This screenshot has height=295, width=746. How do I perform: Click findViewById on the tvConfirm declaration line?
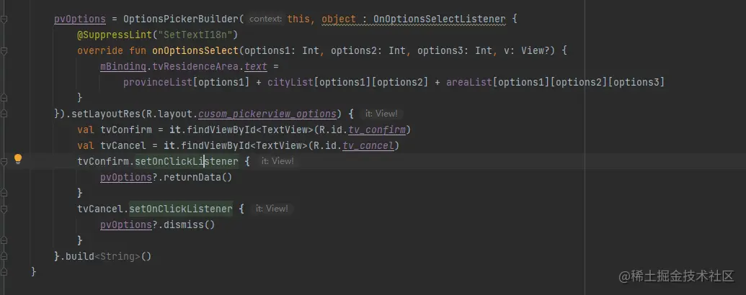(221, 130)
